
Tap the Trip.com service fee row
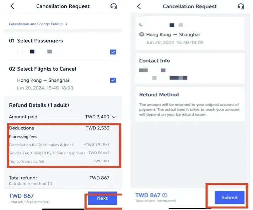[59, 161]
